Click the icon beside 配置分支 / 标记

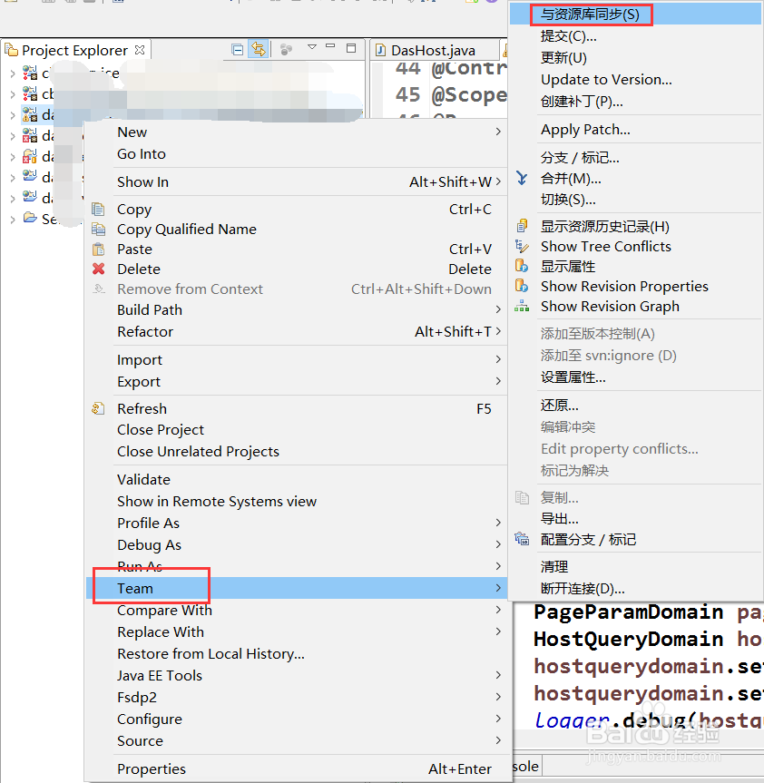[522, 539]
